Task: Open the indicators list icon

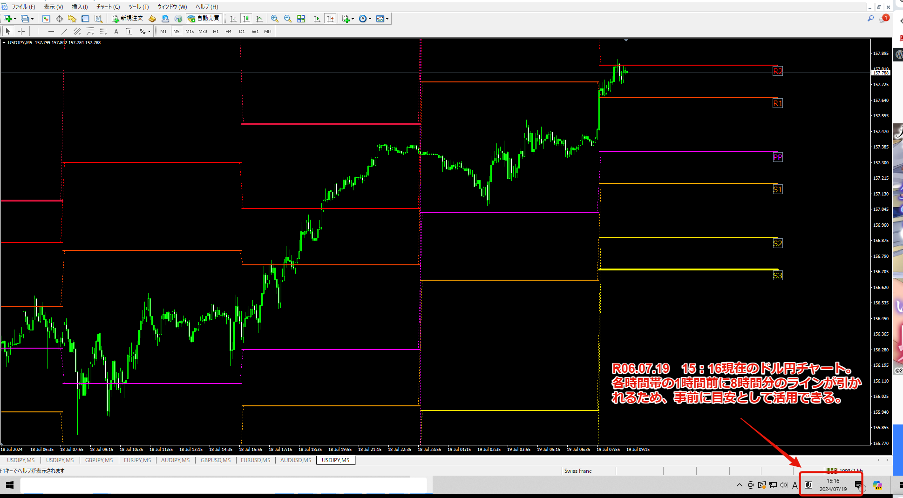Action: 346,19
